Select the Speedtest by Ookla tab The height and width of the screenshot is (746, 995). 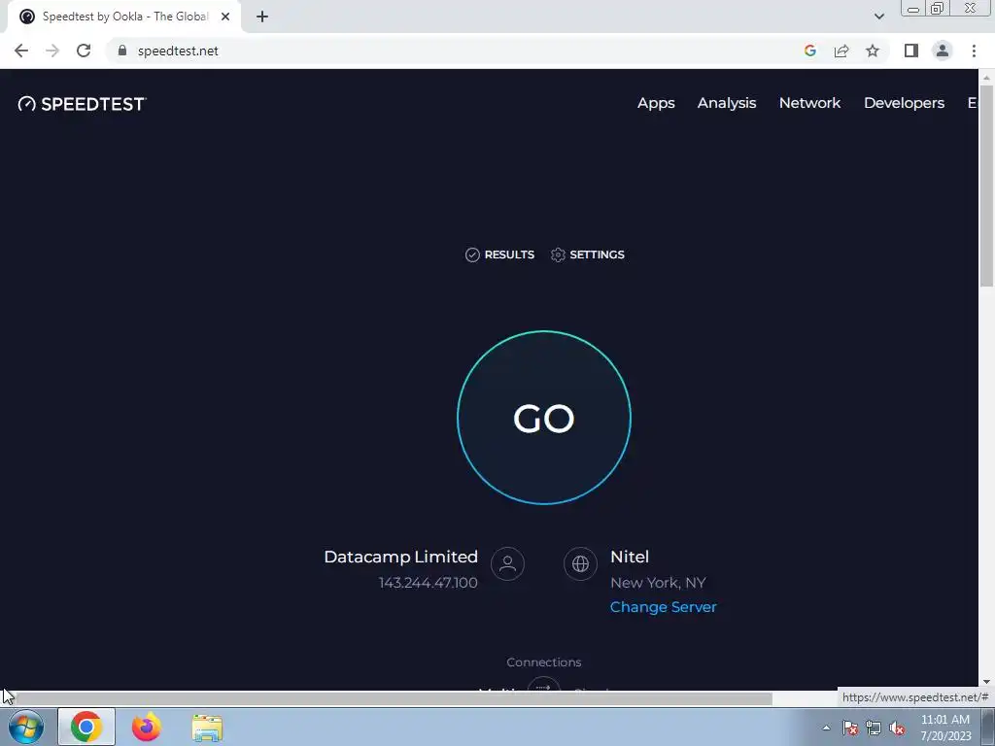click(x=124, y=17)
